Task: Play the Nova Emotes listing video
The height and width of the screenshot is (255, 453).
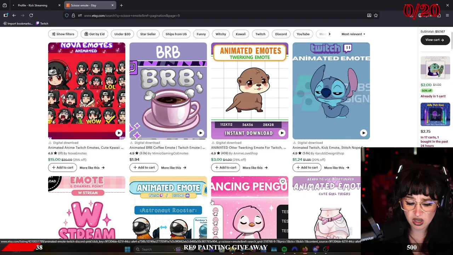Action: click(x=119, y=133)
